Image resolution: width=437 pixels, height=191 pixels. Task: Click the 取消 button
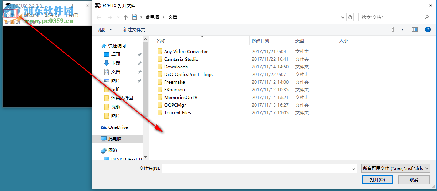tap(414, 180)
